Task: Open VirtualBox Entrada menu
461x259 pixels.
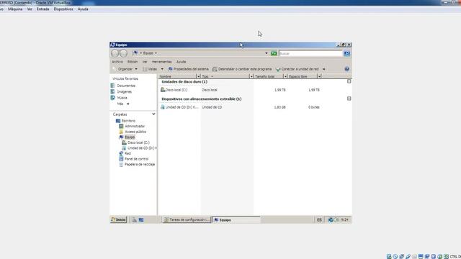Action: (43, 9)
